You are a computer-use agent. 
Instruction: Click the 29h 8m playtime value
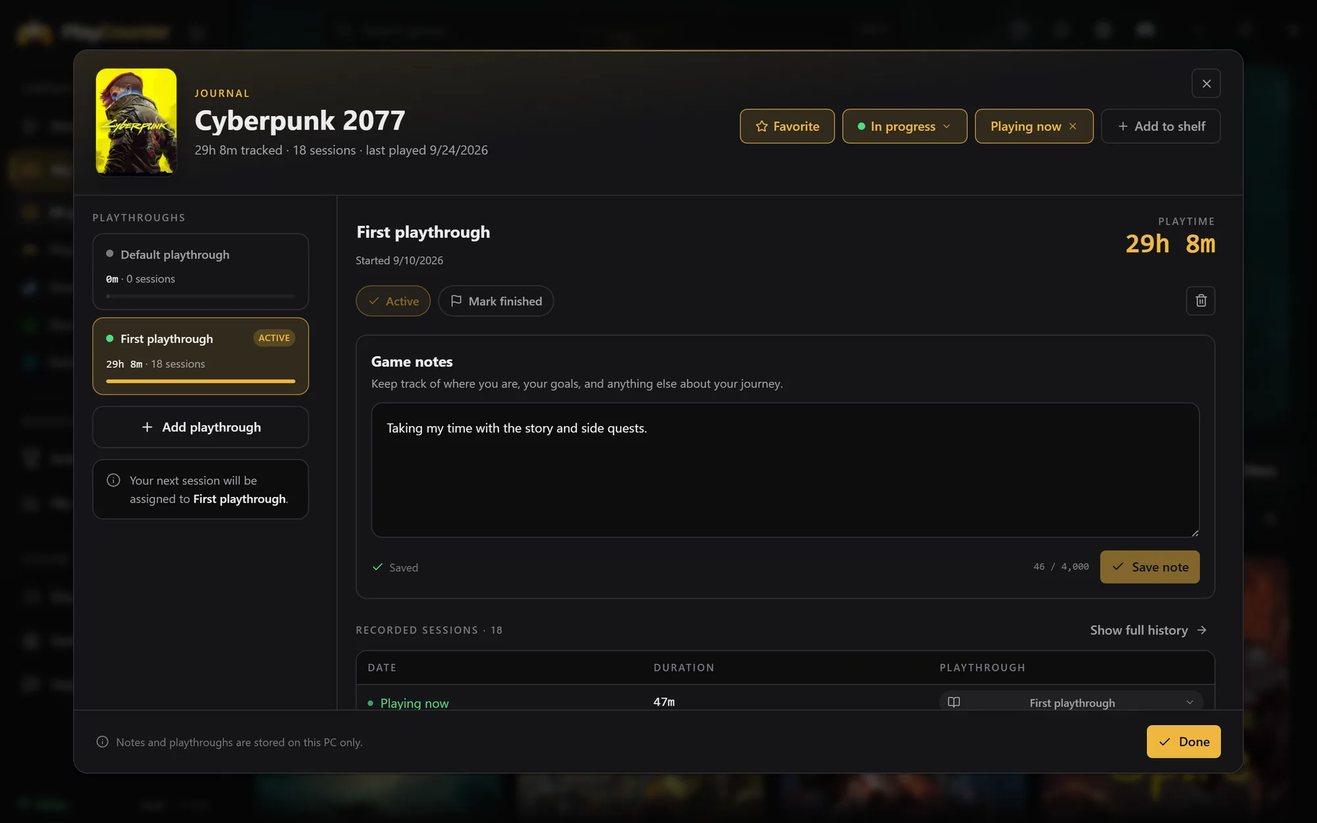pos(1170,244)
